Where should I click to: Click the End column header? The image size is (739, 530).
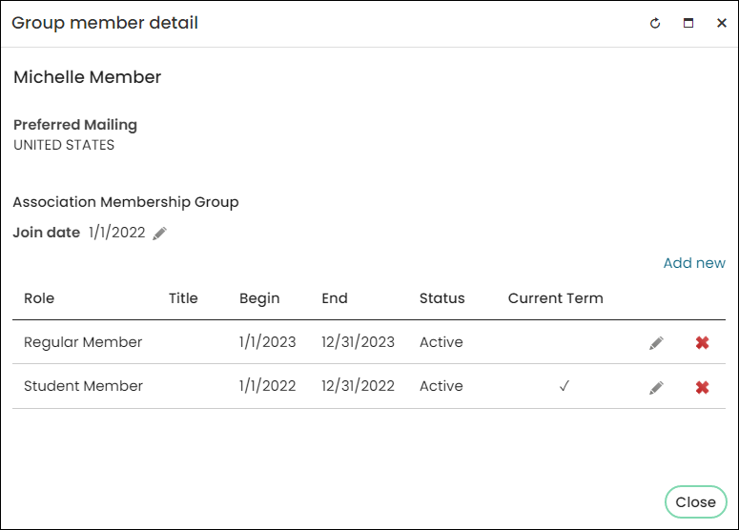pyautogui.click(x=335, y=298)
